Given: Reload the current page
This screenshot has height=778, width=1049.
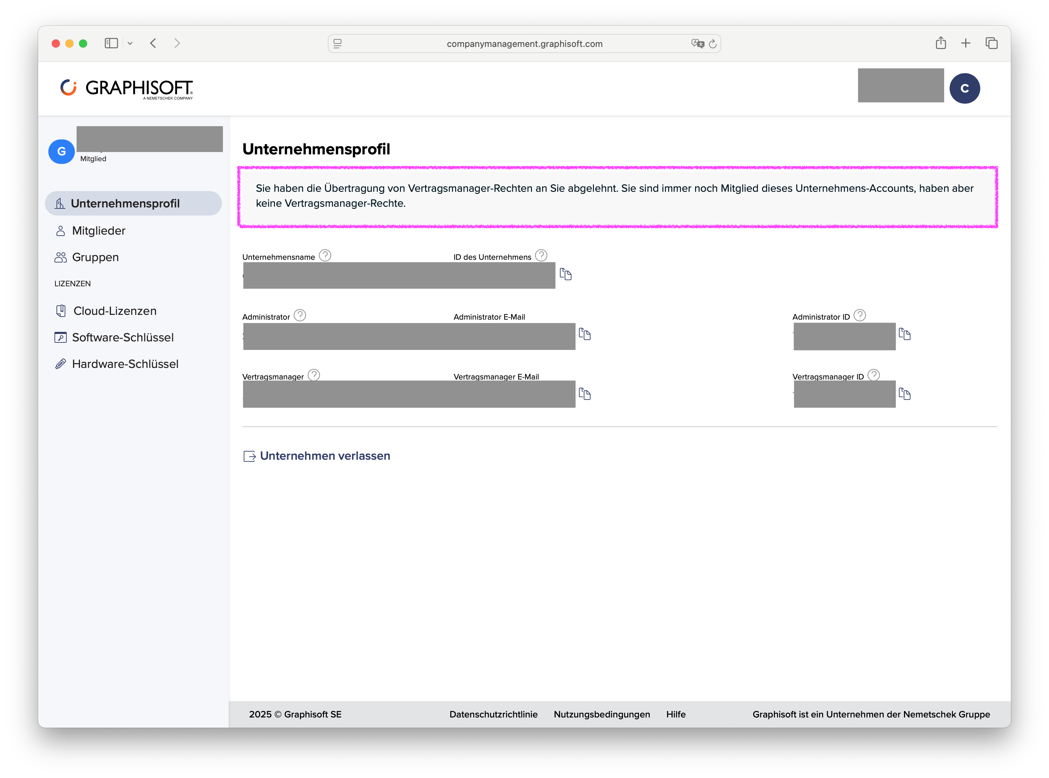Looking at the screenshot, I should [712, 44].
